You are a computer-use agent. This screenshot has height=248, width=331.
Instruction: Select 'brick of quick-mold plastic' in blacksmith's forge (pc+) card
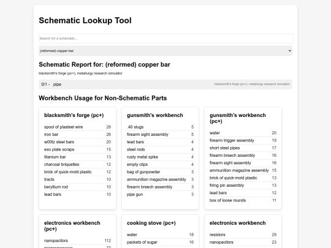pos(77,172)
